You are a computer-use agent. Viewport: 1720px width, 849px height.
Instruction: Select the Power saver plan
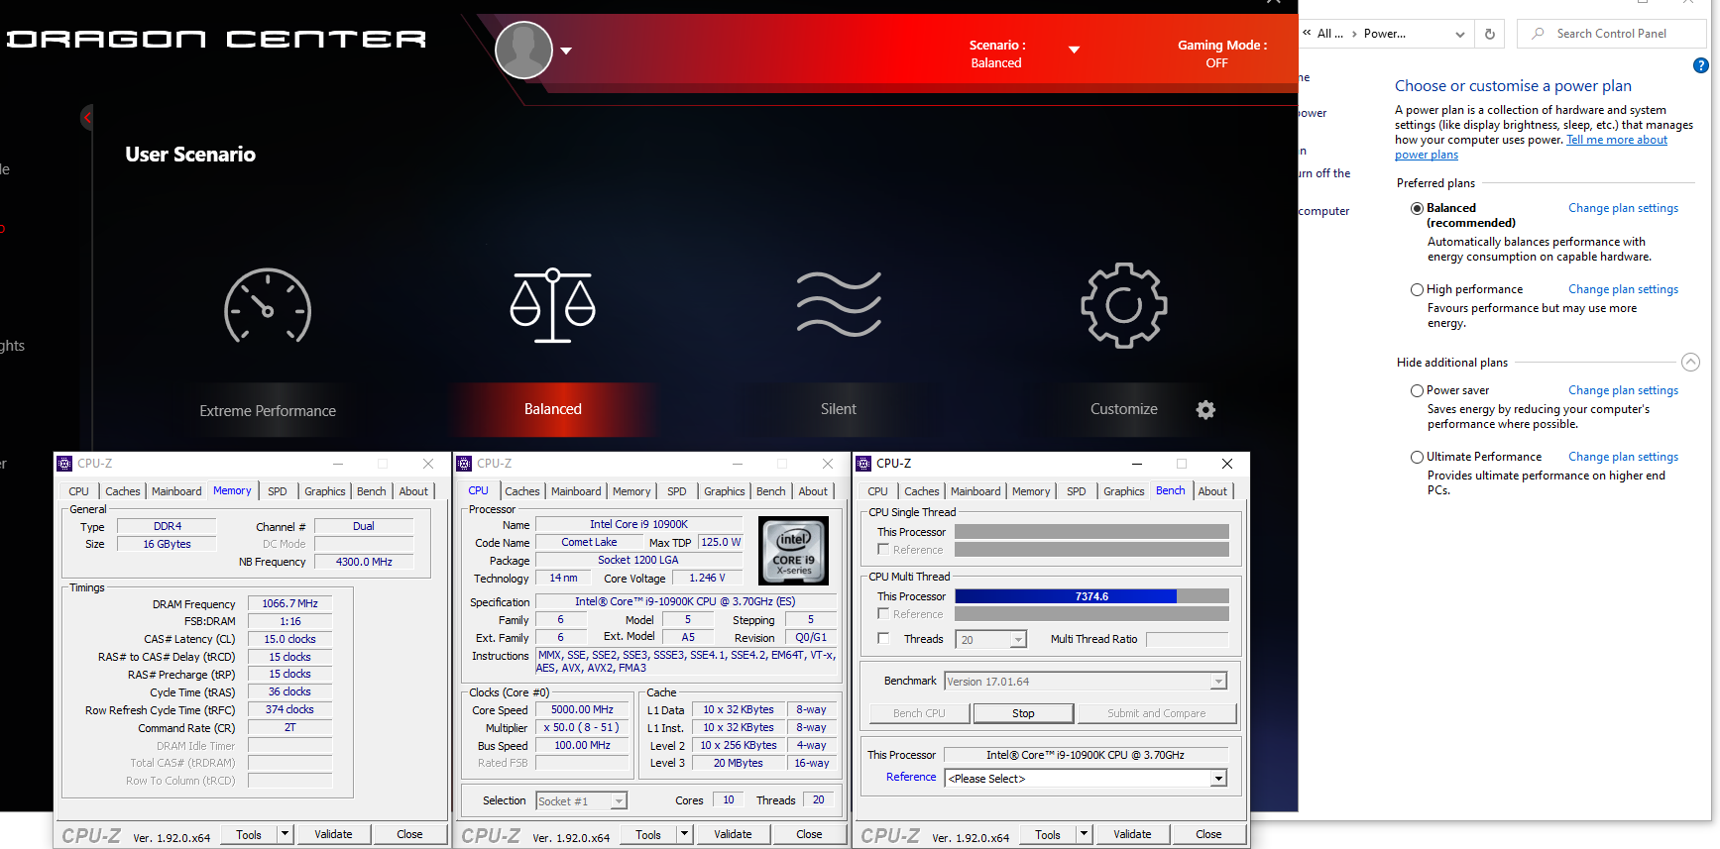click(1417, 390)
